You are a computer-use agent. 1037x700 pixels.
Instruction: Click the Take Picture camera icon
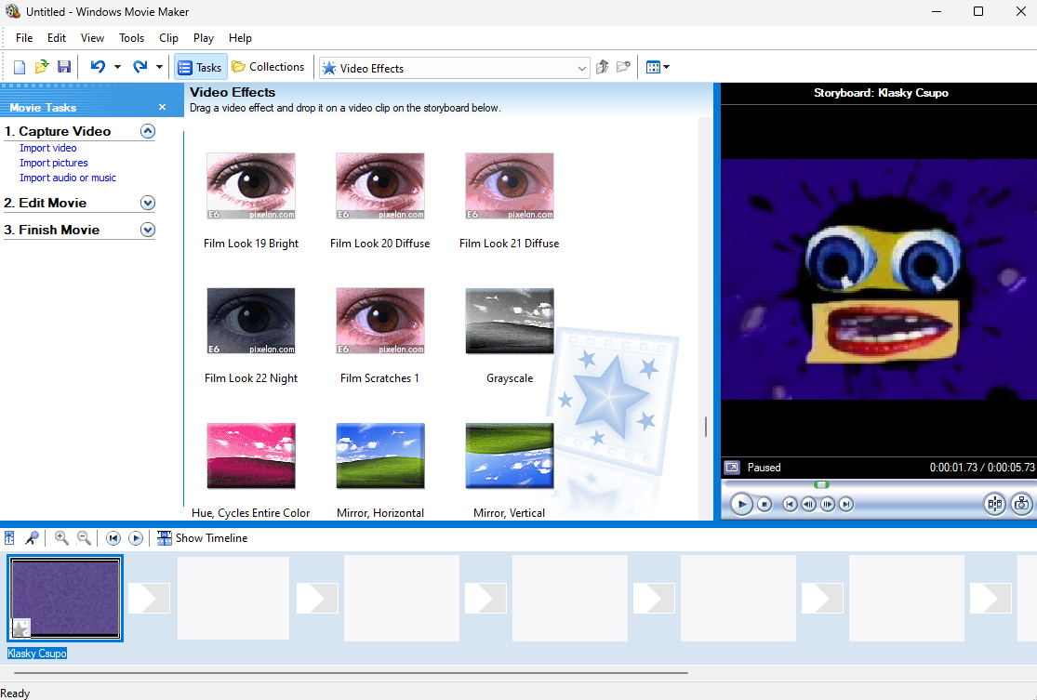(1020, 503)
